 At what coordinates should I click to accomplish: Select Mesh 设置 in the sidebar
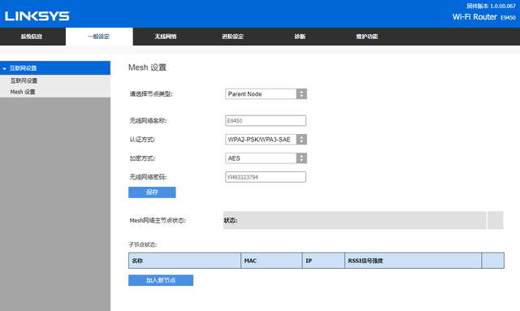(x=23, y=92)
